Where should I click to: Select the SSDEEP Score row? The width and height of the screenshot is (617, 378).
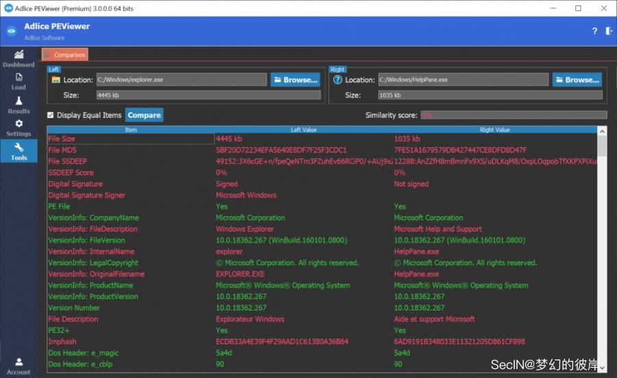(322, 172)
